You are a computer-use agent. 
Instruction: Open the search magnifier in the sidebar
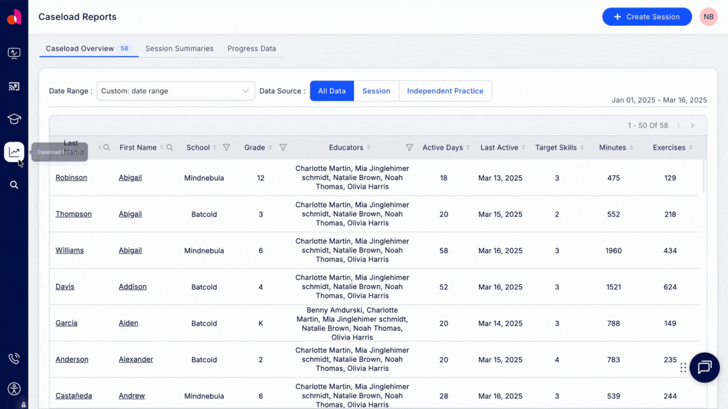(14, 184)
